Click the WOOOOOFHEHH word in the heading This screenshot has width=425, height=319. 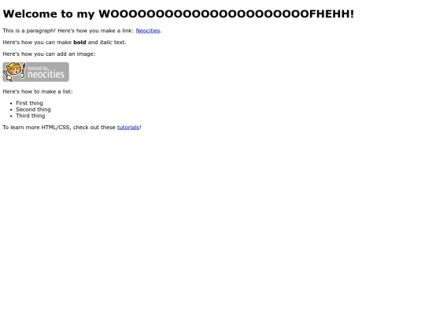tap(226, 14)
